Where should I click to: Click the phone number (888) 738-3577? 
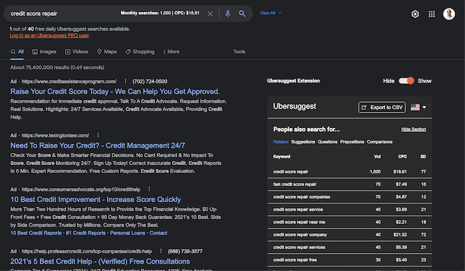[185, 251]
